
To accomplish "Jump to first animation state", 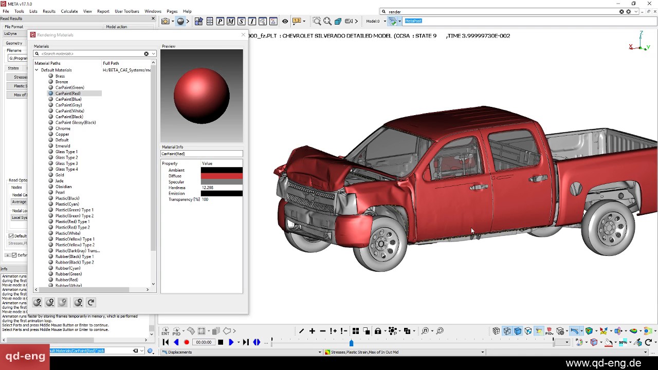I will (x=166, y=342).
